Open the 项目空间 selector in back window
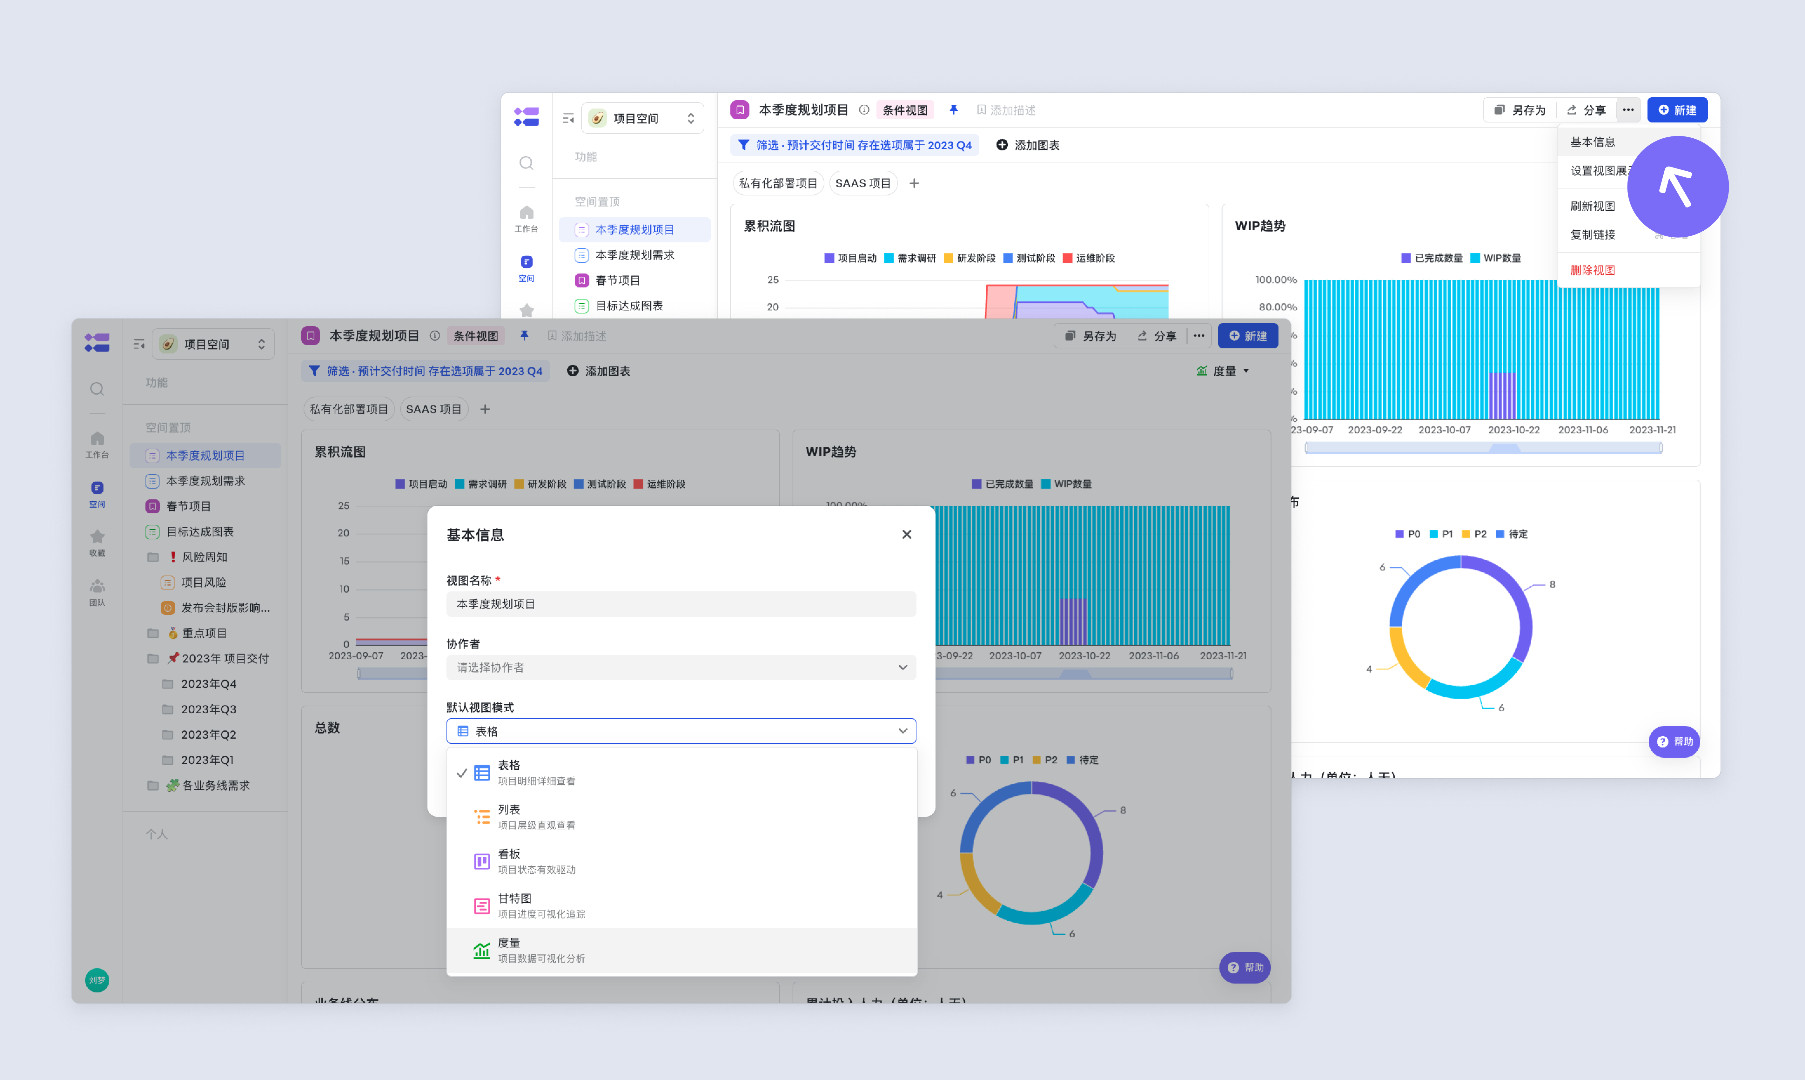 click(x=642, y=118)
